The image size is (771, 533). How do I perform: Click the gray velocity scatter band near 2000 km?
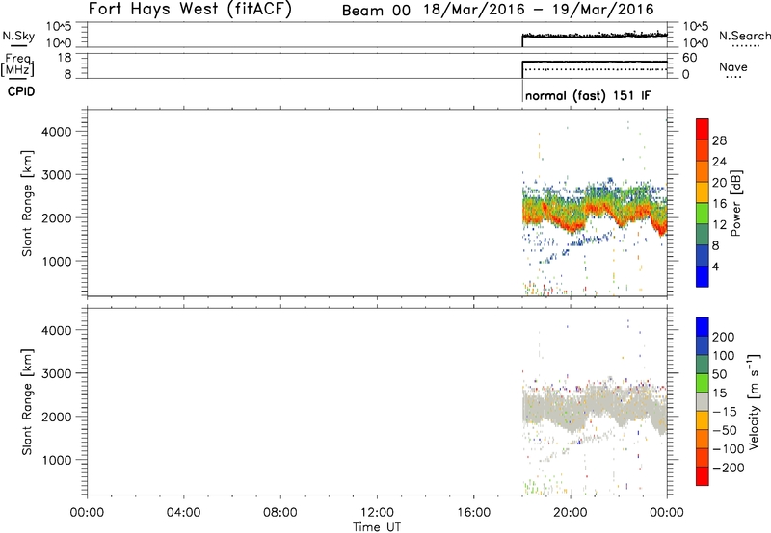click(595, 408)
